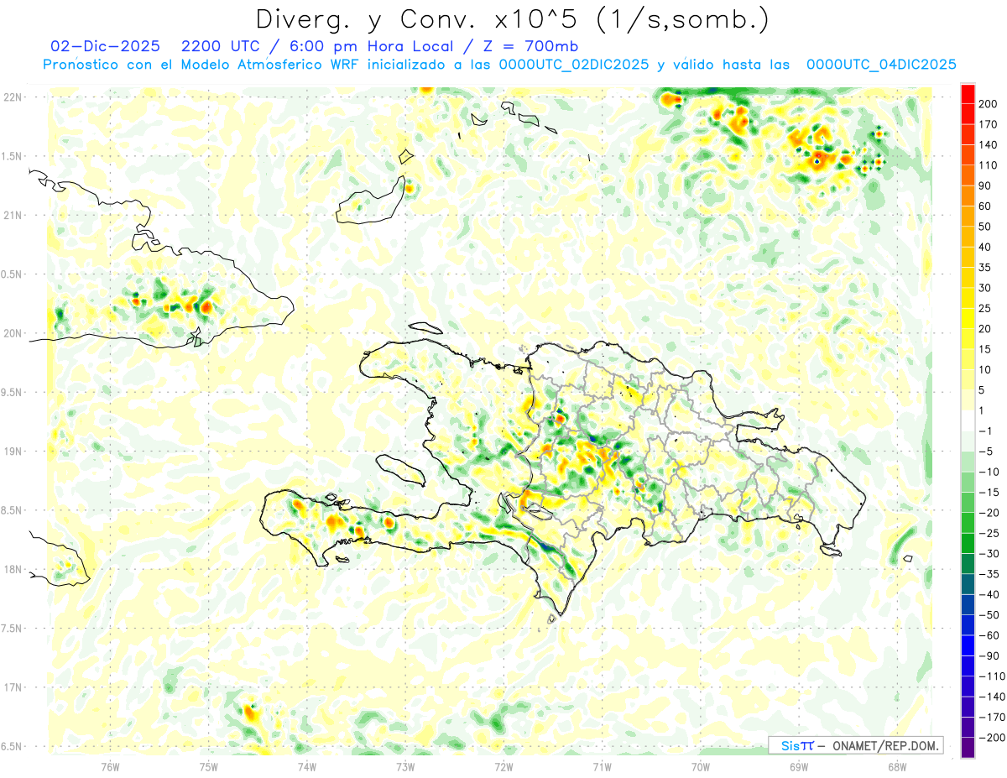1007x778 pixels.
Task: Click the 70W longitude axis label
Action: 700,765
